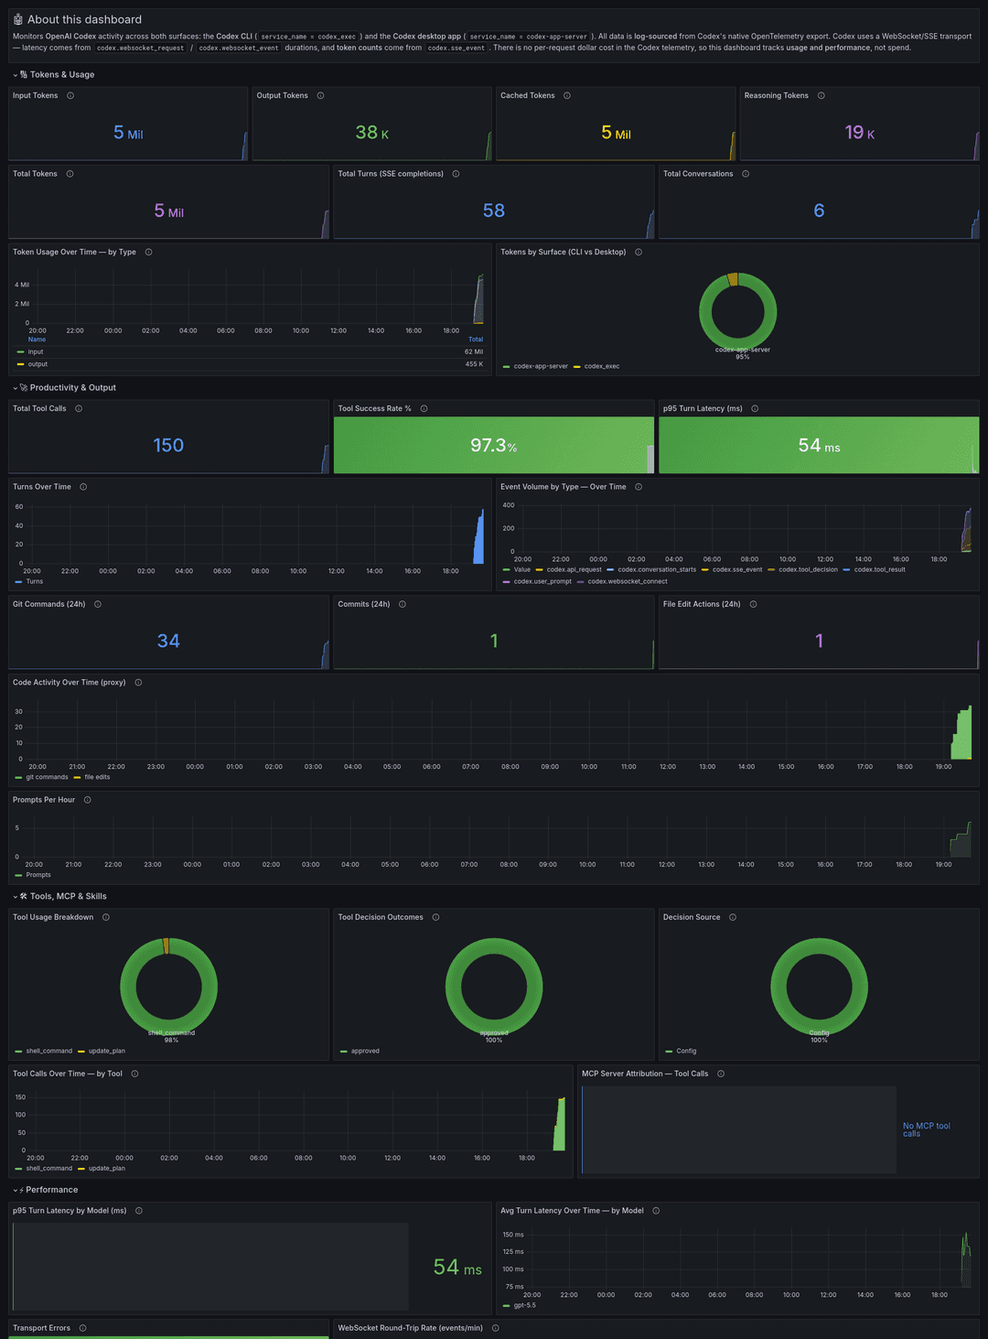This screenshot has height=1339, width=988.
Task: View info for Tokens by Surface panel
Action: (639, 252)
